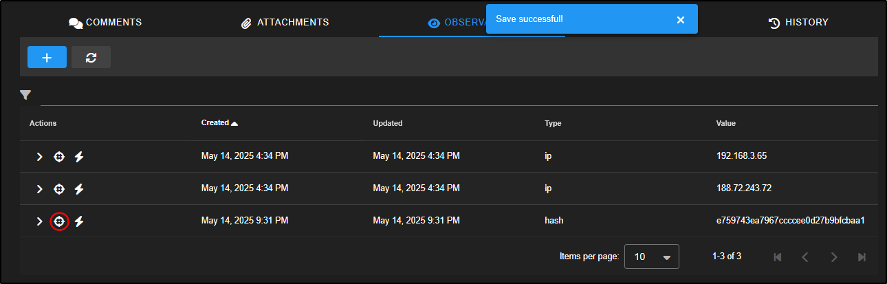This screenshot has height=284, width=887.
Task: Expand the 192.168.3.65 observable row
Action: pyautogui.click(x=39, y=156)
